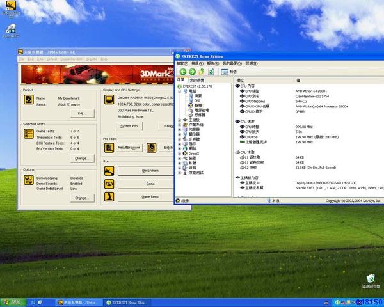Click the 欄位 field column header

point(264,80)
